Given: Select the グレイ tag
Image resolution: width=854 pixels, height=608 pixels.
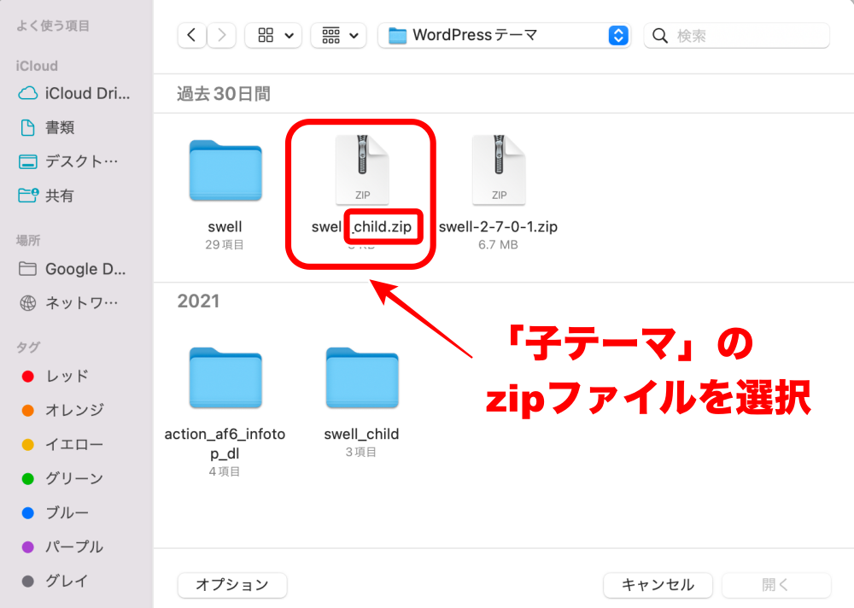Looking at the screenshot, I should click(x=55, y=581).
